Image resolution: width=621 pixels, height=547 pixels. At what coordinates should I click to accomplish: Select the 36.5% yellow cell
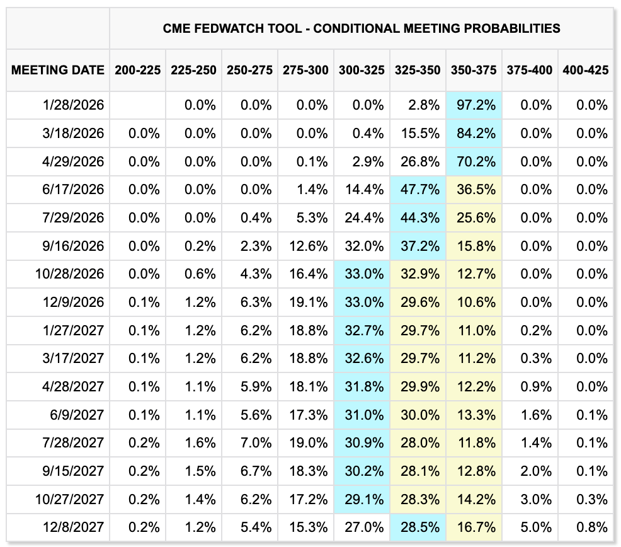(473, 190)
